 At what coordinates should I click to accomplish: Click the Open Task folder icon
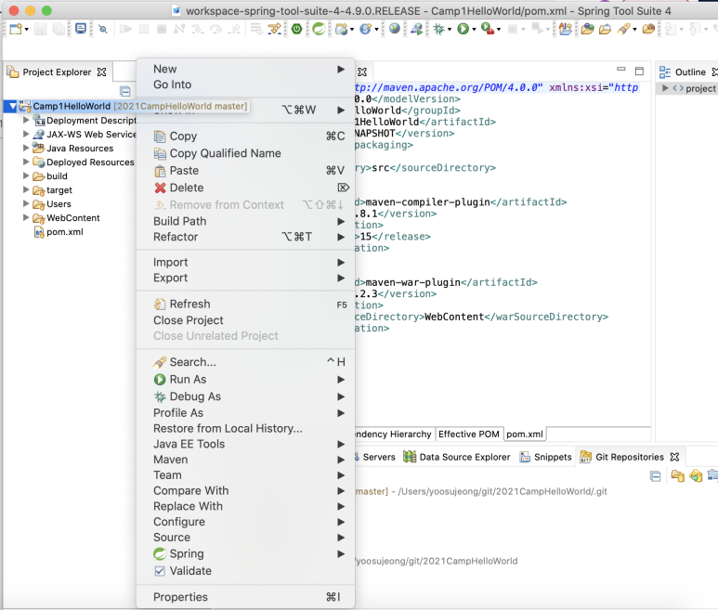(x=605, y=30)
